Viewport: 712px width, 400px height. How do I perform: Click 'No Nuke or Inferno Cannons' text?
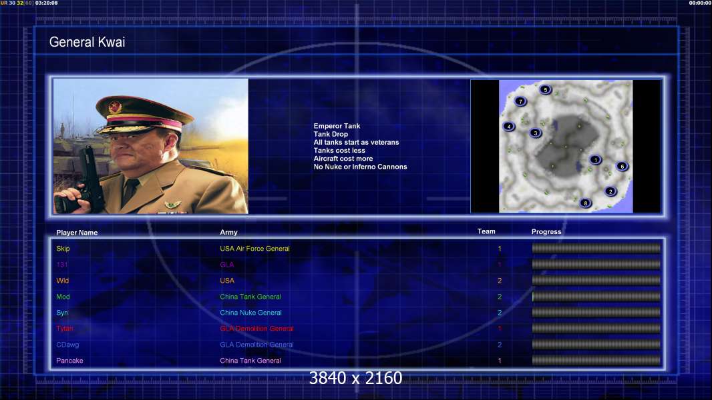(x=360, y=167)
